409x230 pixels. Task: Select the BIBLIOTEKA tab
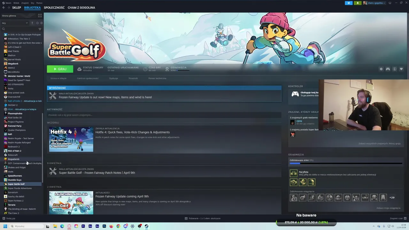[32, 8]
